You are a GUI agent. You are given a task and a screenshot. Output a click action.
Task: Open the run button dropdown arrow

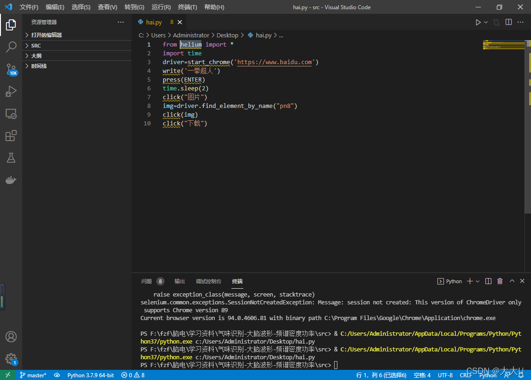[x=486, y=22]
